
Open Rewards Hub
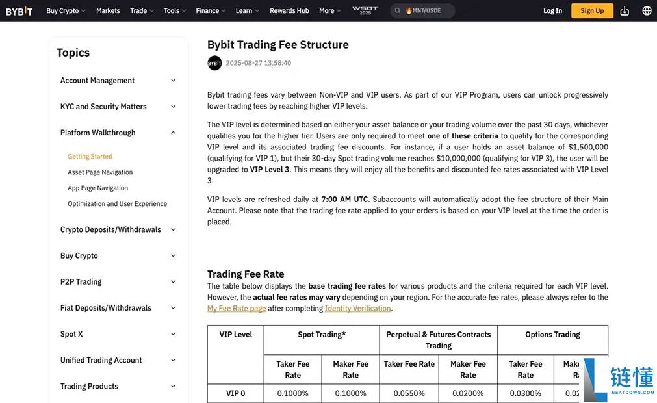click(x=289, y=11)
